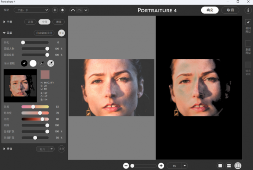Select the 正常 smoothing level tab
This screenshot has height=170, width=253.
pyautogui.click(x=30, y=22)
